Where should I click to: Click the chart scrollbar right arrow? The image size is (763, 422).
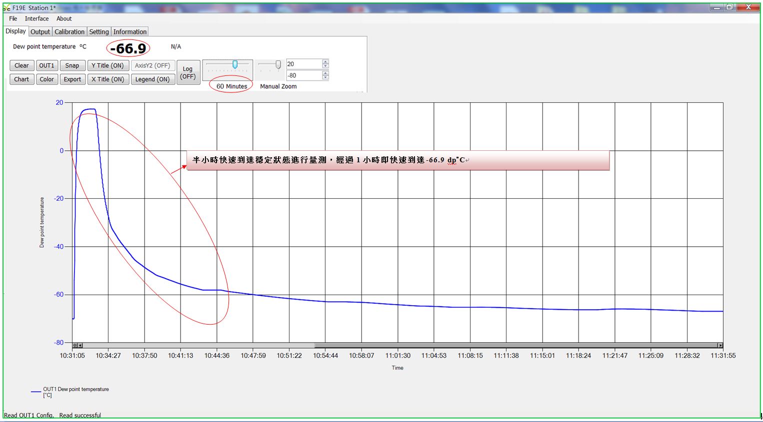click(720, 345)
